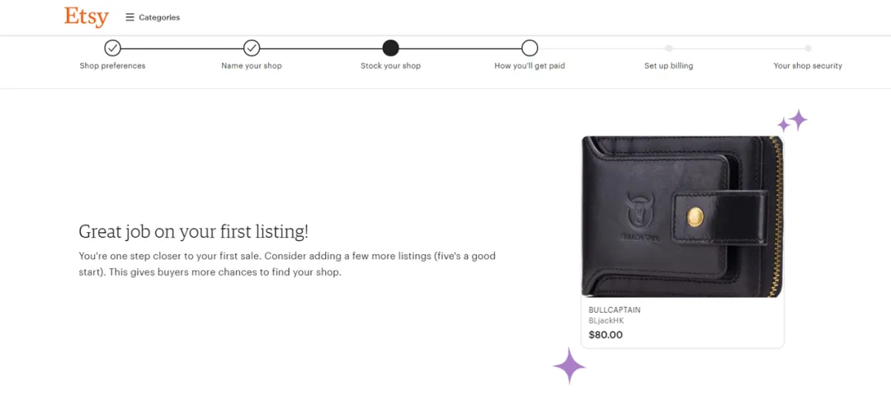The width and height of the screenshot is (891, 393).
Task: Click the Categories text label
Action: pos(159,17)
